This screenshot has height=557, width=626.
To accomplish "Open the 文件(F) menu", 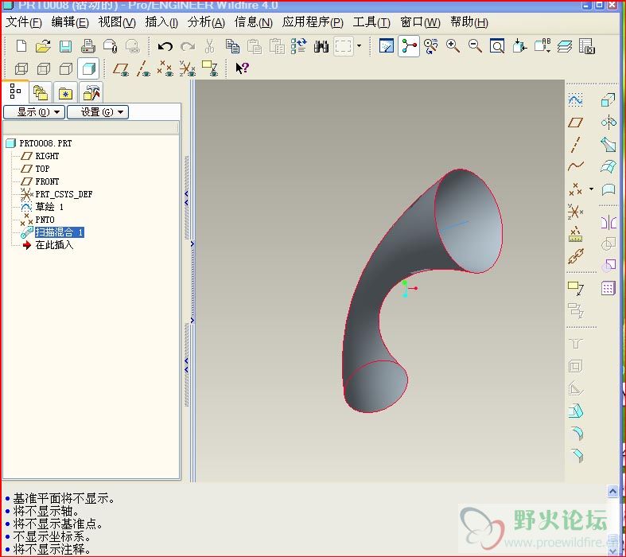I will pyautogui.click(x=24, y=22).
